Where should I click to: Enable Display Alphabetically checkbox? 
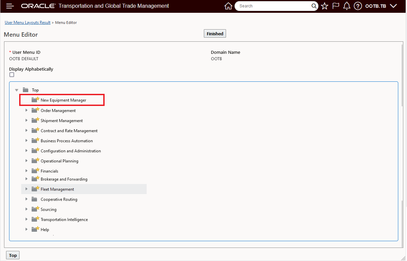(12, 75)
